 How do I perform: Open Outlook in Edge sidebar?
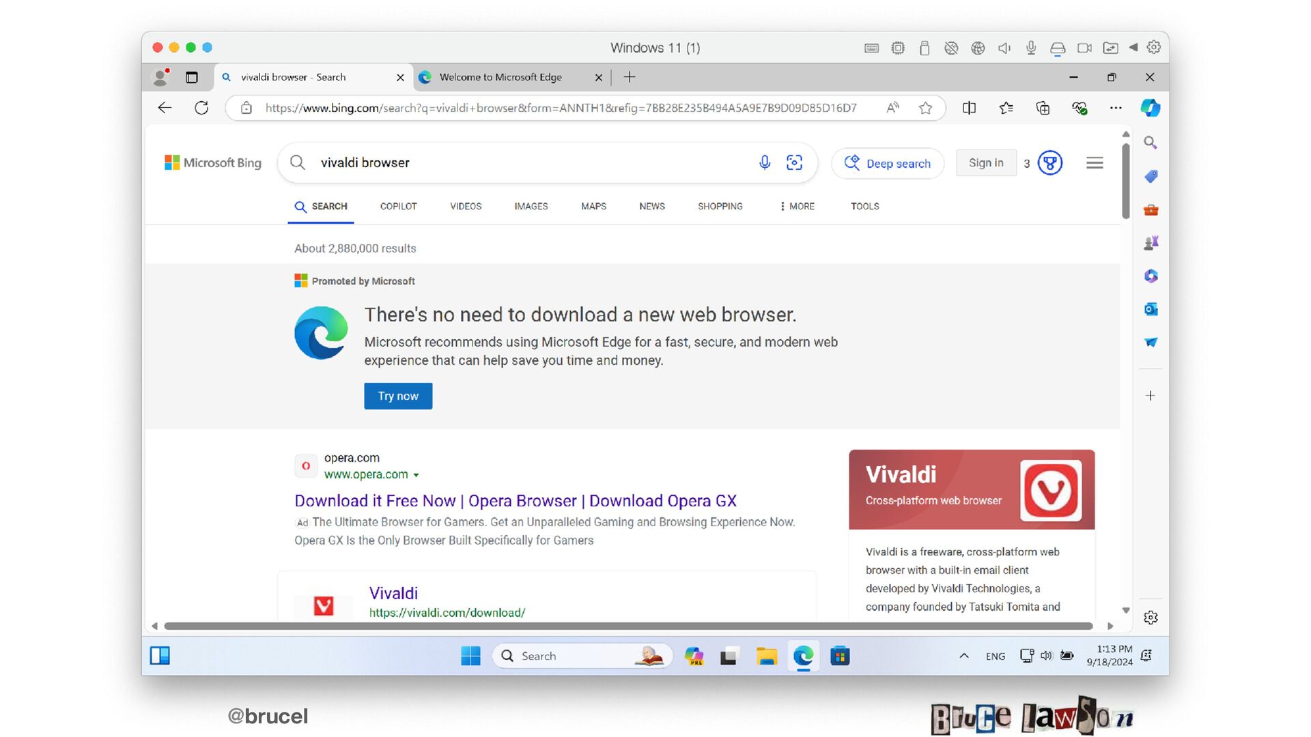click(x=1151, y=309)
